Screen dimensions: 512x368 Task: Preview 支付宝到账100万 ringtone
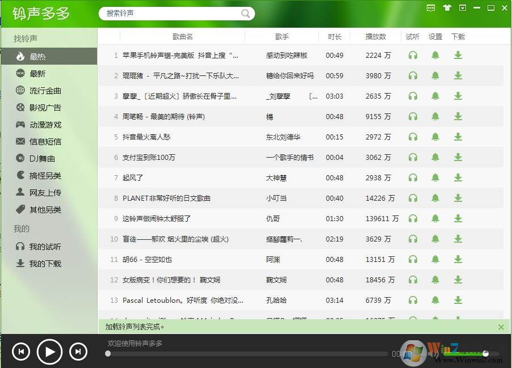pos(413,157)
